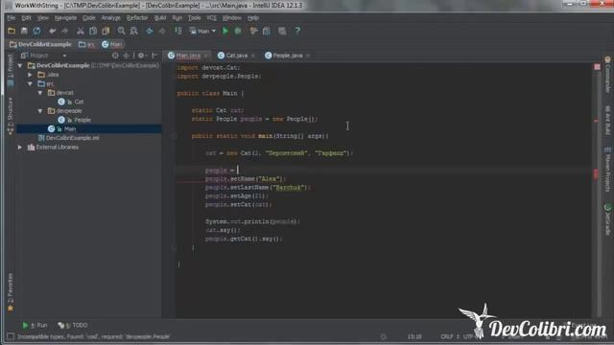The width and height of the screenshot is (614, 345).
Task: Click the Find magnifier icon
Action: pyautogui.click(x=122, y=31)
